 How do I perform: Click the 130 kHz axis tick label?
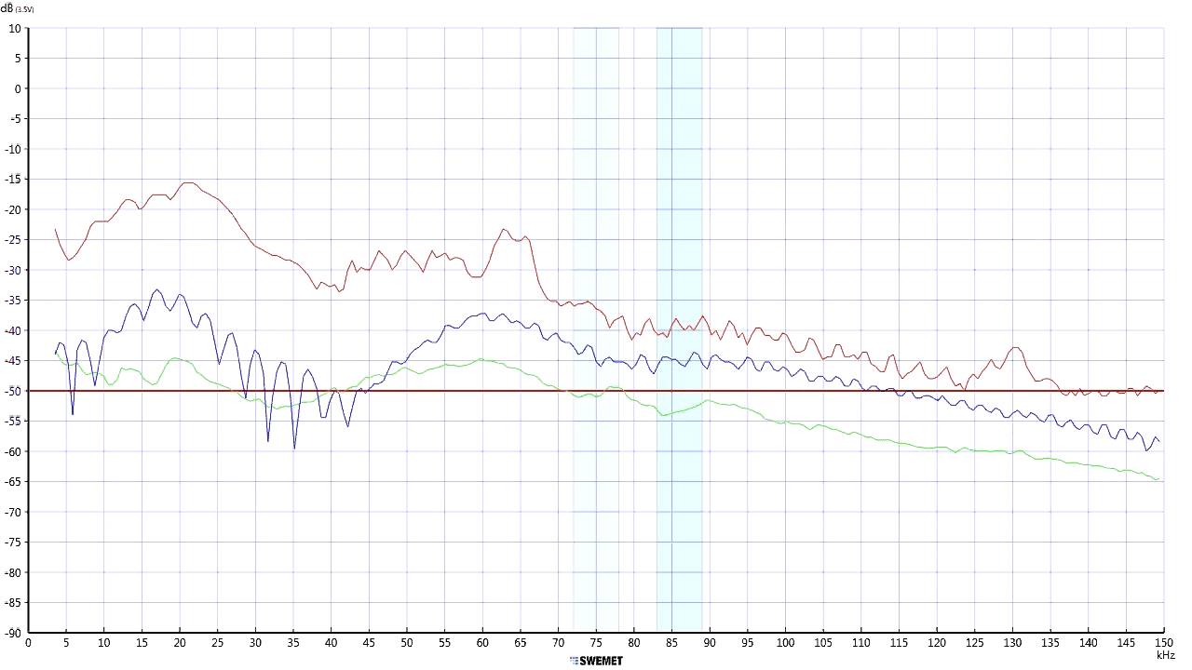click(x=1012, y=643)
